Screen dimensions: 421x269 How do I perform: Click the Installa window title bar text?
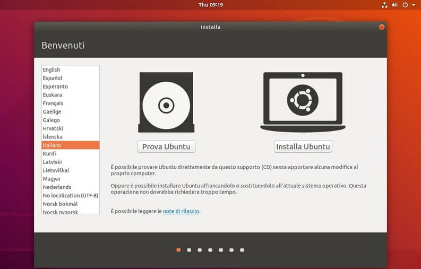point(210,27)
